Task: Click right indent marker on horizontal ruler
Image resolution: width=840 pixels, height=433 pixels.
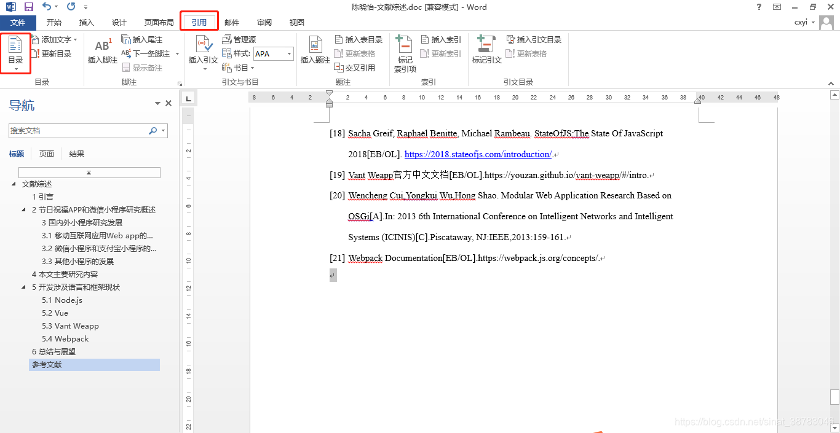Action: [697, 101]
